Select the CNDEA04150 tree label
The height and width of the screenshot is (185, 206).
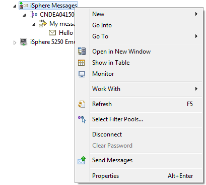tap(57, 15)
